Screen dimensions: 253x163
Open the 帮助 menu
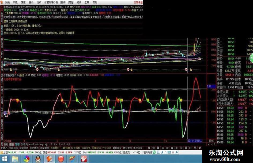point(95,2)
